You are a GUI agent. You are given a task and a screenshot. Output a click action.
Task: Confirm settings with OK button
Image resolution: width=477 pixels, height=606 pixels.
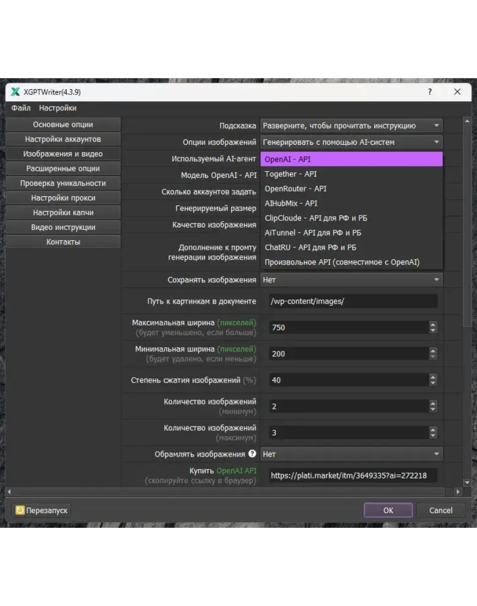point(388,510)
